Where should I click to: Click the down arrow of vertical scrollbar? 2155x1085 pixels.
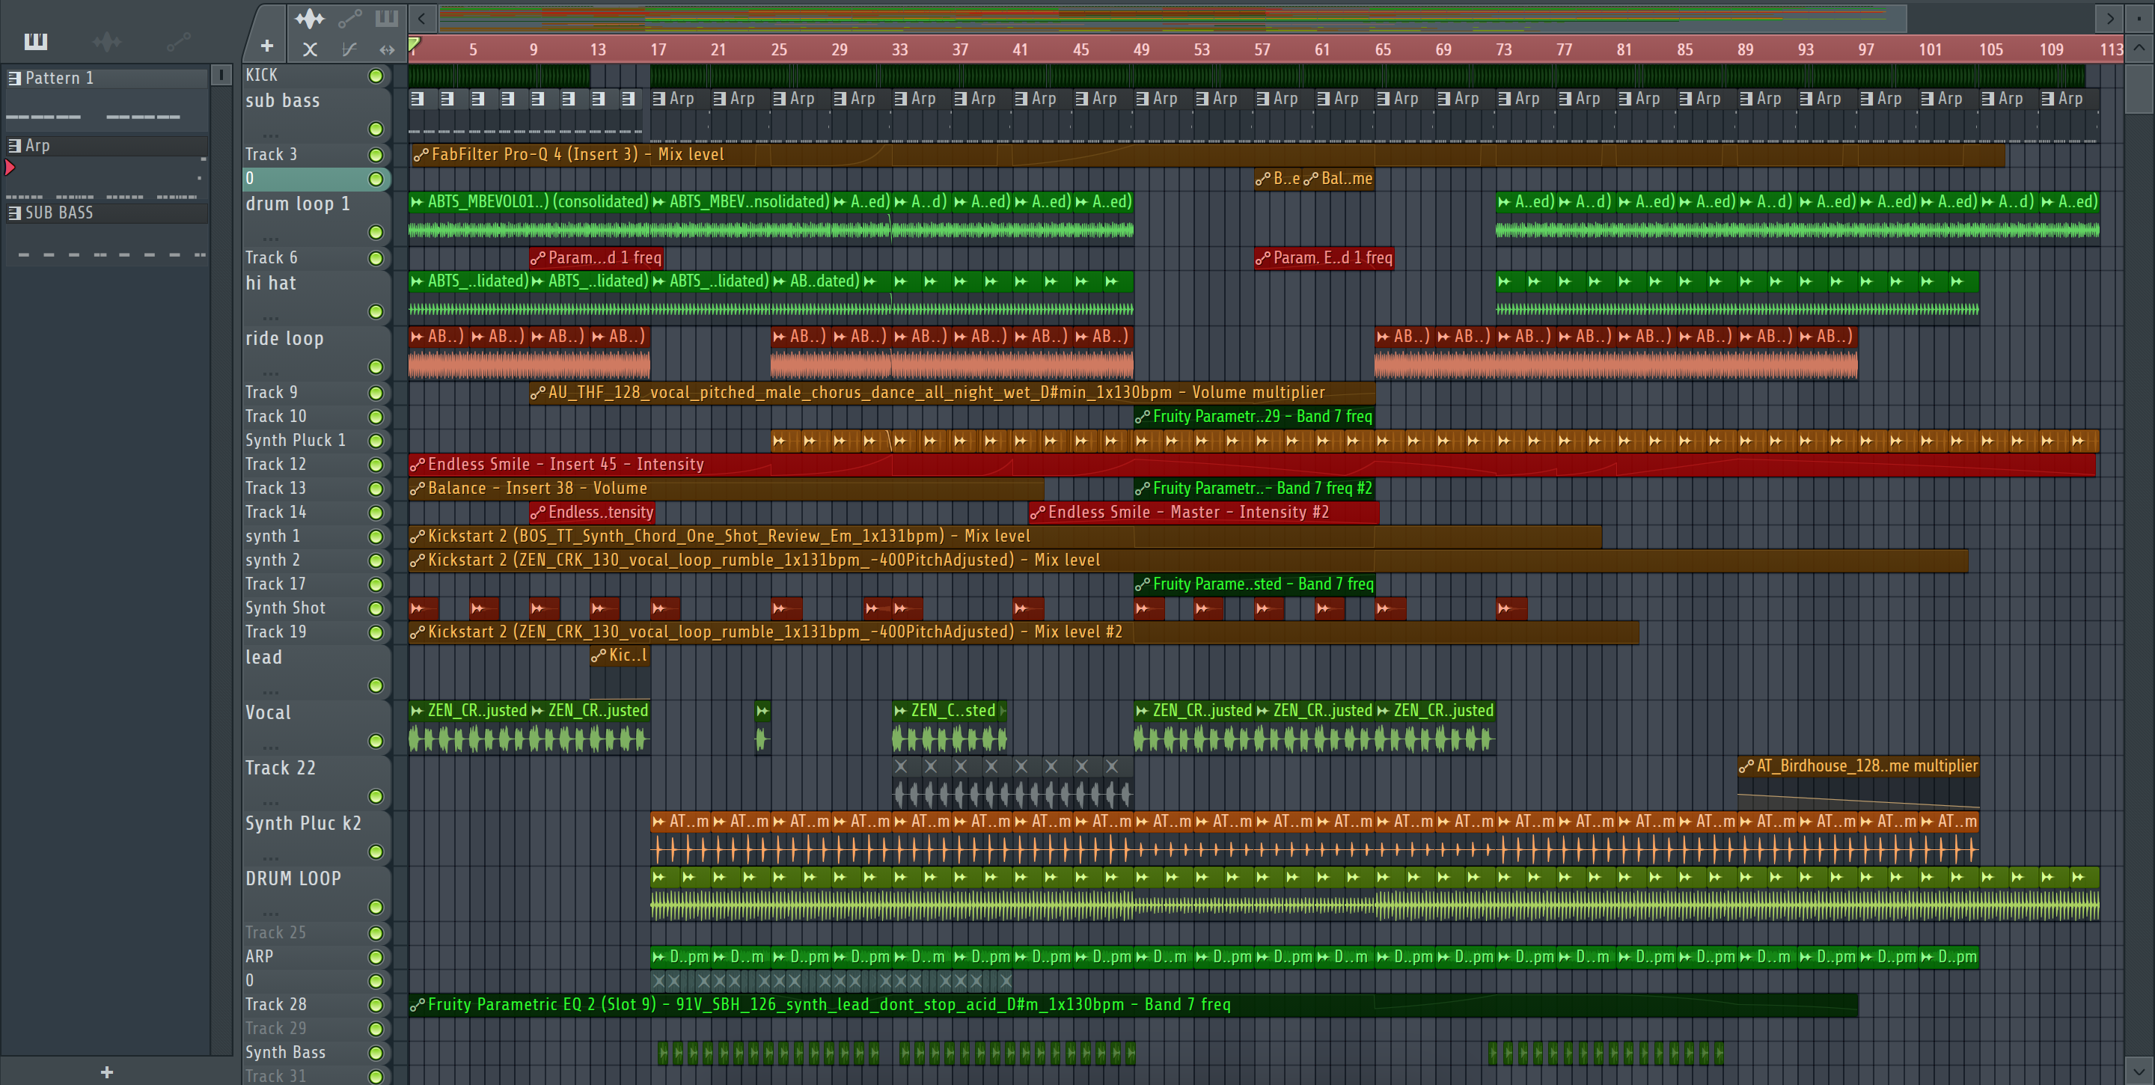2139,1070
